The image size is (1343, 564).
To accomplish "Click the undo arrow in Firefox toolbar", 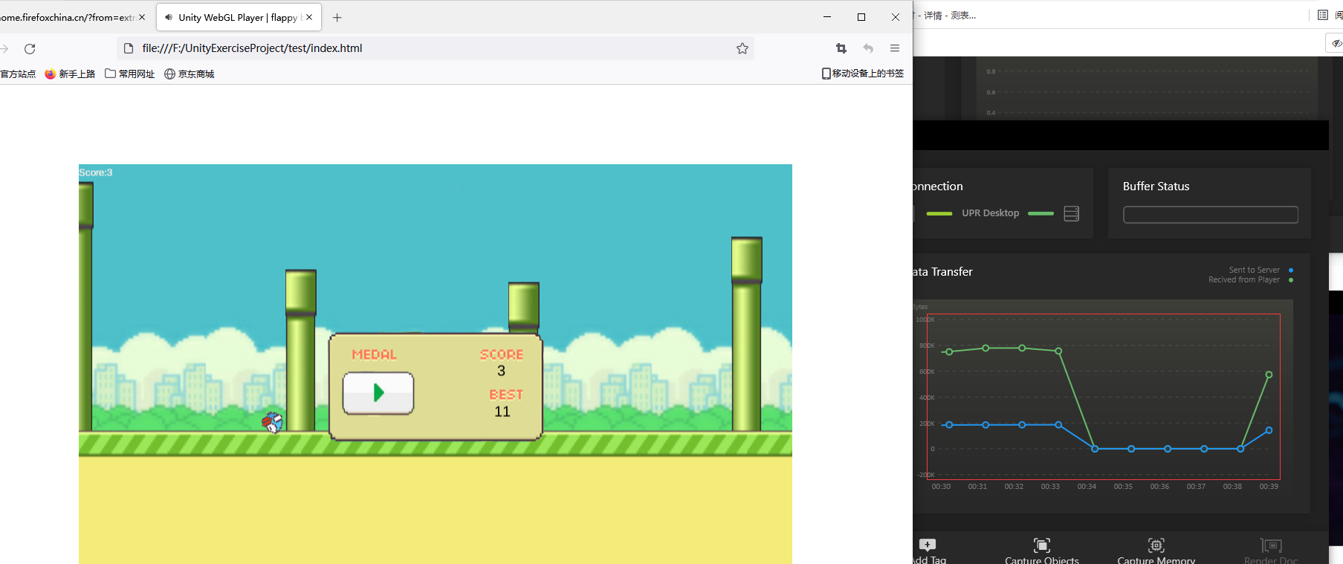I will (x=868, y=48).
